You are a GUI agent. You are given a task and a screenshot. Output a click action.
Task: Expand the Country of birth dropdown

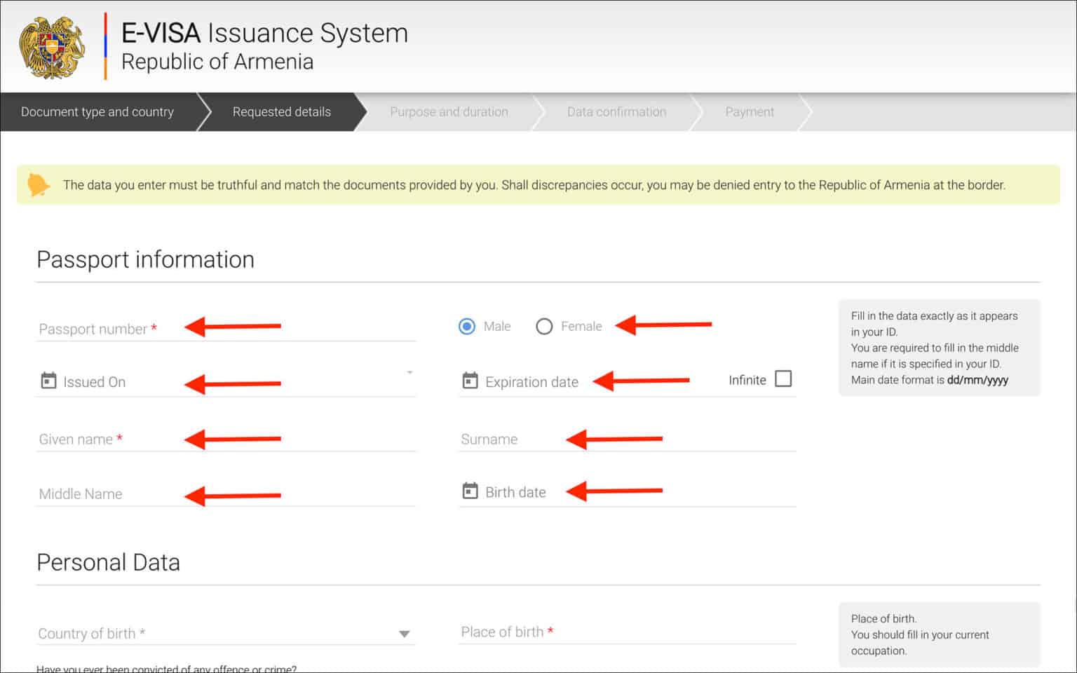404,634
